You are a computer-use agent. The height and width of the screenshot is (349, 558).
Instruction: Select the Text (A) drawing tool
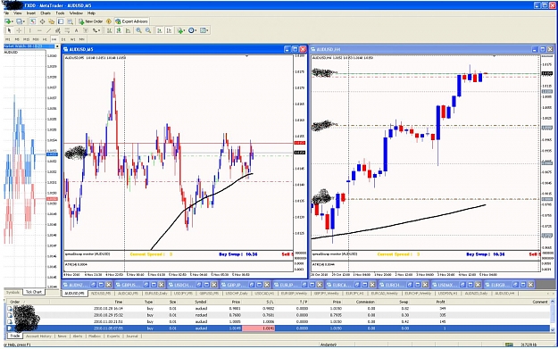[x=77, y=30]
